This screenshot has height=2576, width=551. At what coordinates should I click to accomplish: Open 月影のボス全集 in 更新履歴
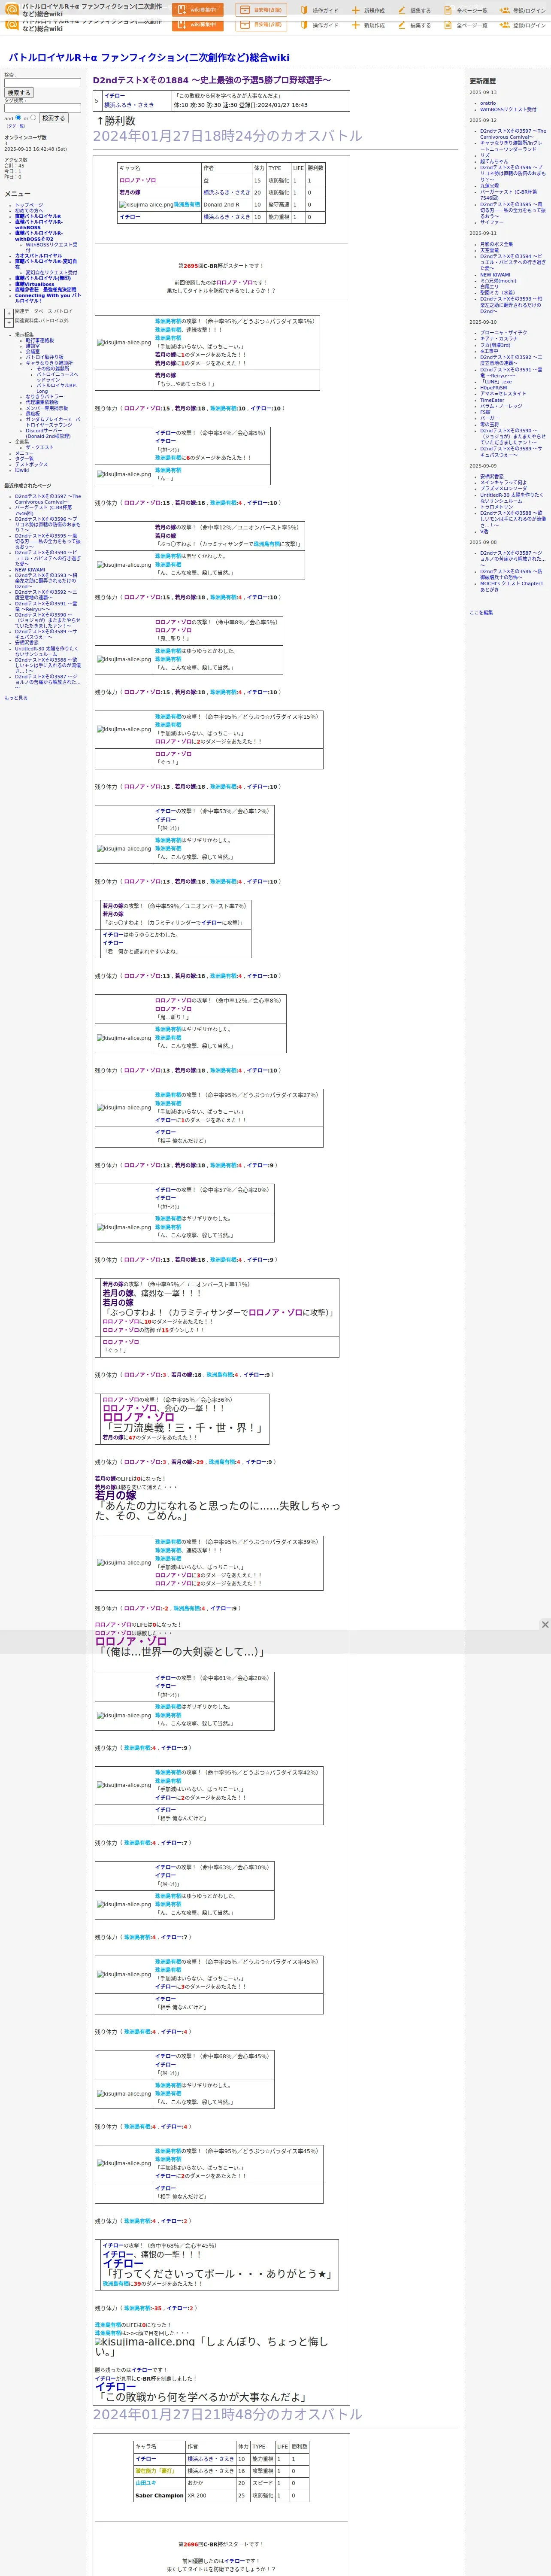pos(496,244)
